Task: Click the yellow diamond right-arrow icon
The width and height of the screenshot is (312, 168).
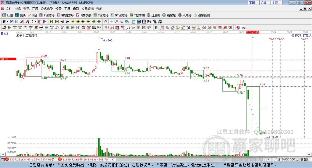Action: (78, 22)
